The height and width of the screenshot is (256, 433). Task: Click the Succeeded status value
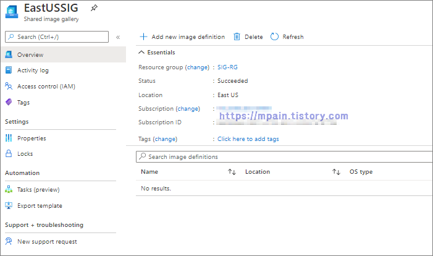(x=232, y=81)
